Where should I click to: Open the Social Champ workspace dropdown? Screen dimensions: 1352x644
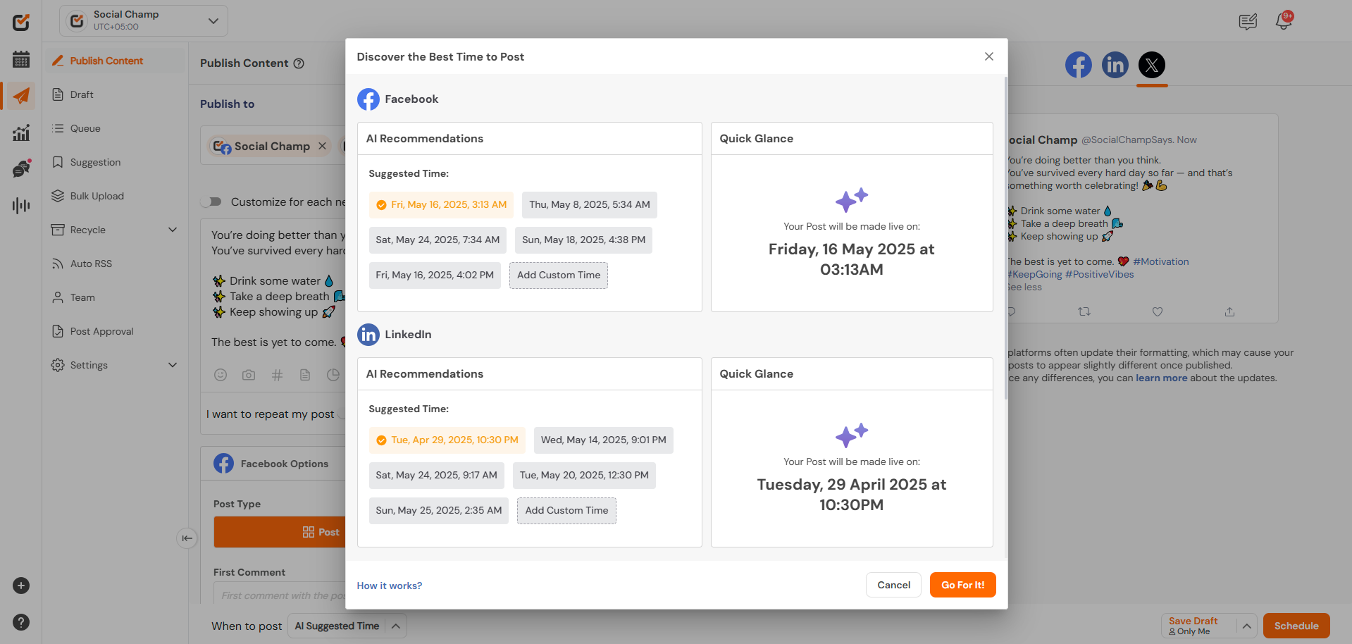(144, 21)
